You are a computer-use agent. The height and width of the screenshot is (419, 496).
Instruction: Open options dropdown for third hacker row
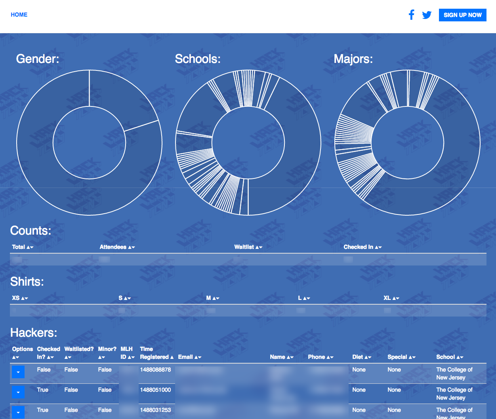[18, 412]
